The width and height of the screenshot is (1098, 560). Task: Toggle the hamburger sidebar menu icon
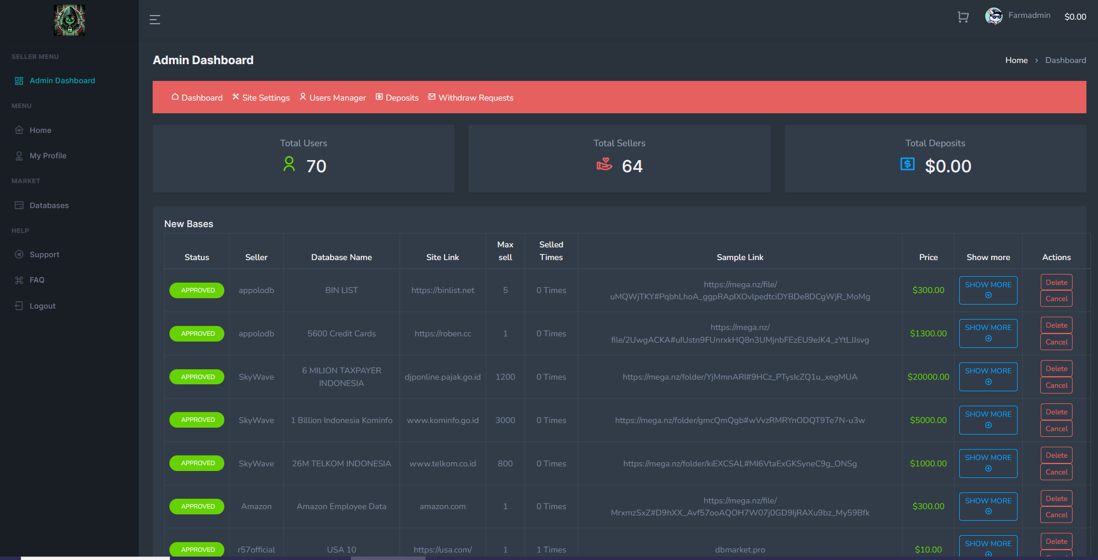coord(154,20)
